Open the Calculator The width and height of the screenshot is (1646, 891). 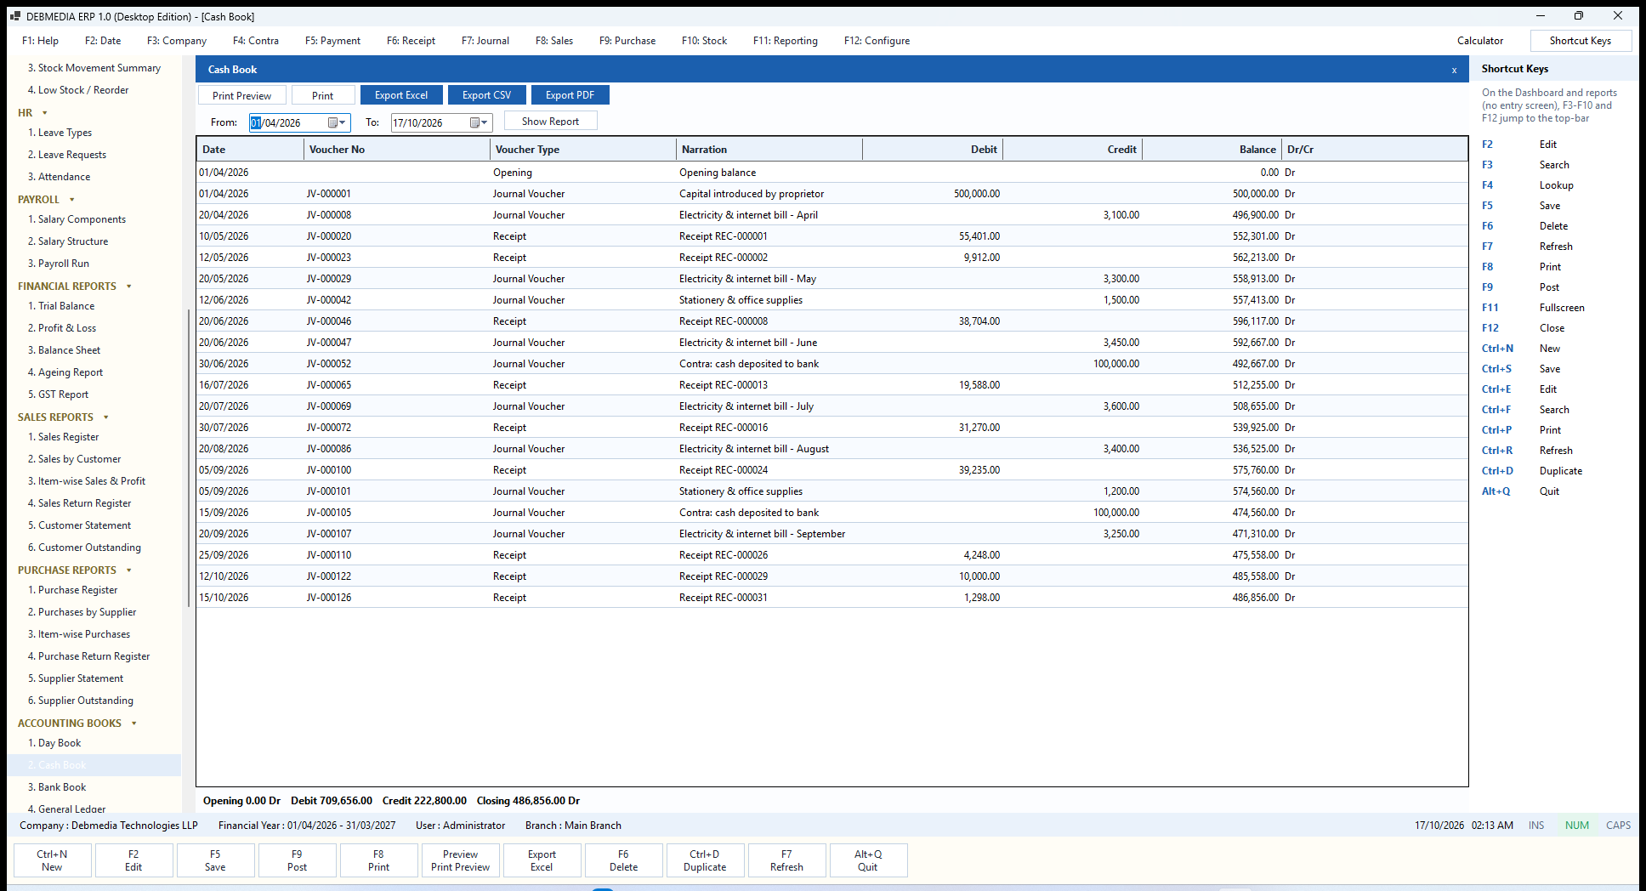[1480, 41]
